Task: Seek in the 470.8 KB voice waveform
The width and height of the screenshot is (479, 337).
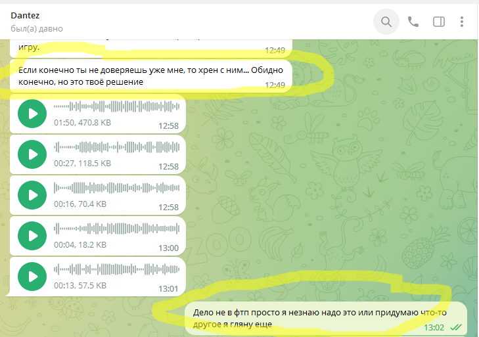Action: tap(116, 106)
